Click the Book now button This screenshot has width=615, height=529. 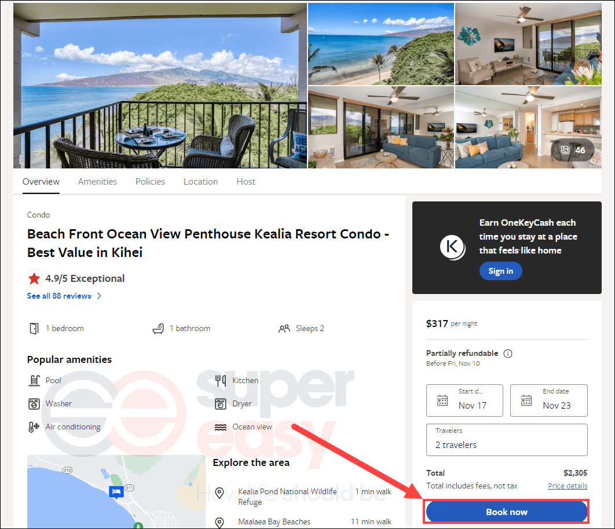506,512
